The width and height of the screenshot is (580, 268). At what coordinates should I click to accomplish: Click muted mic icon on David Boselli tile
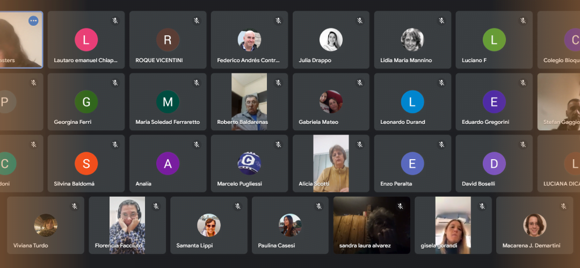point(523,144)
